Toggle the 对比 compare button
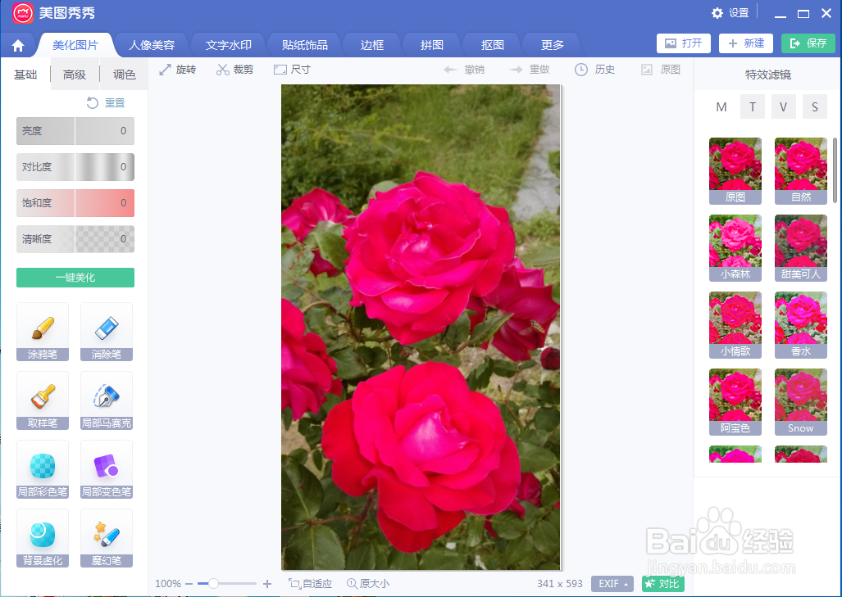Viewport: 842px width, 597px height. [662, 584]
